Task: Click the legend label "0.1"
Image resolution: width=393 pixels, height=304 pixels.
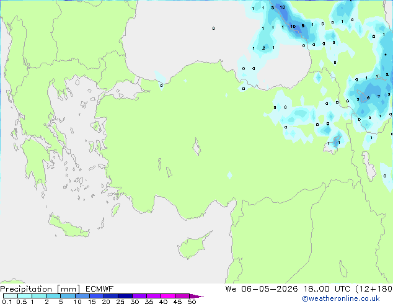Action: tap(7, 302)
